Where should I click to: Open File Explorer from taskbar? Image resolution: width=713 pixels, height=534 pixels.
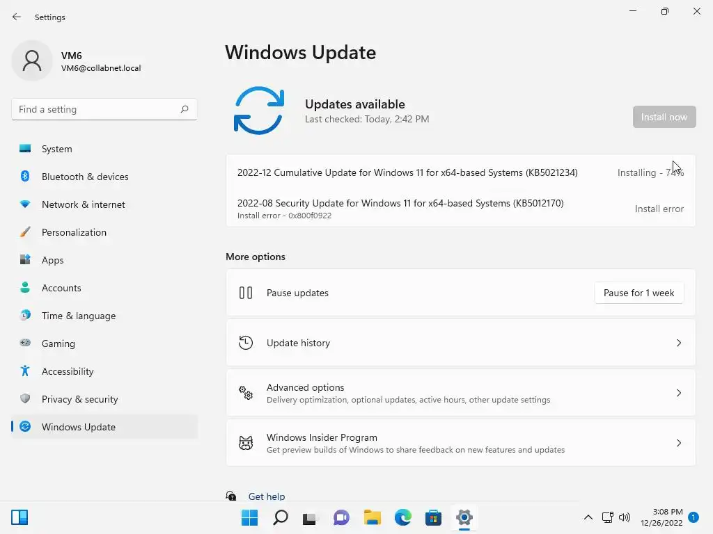click(372, 517)
